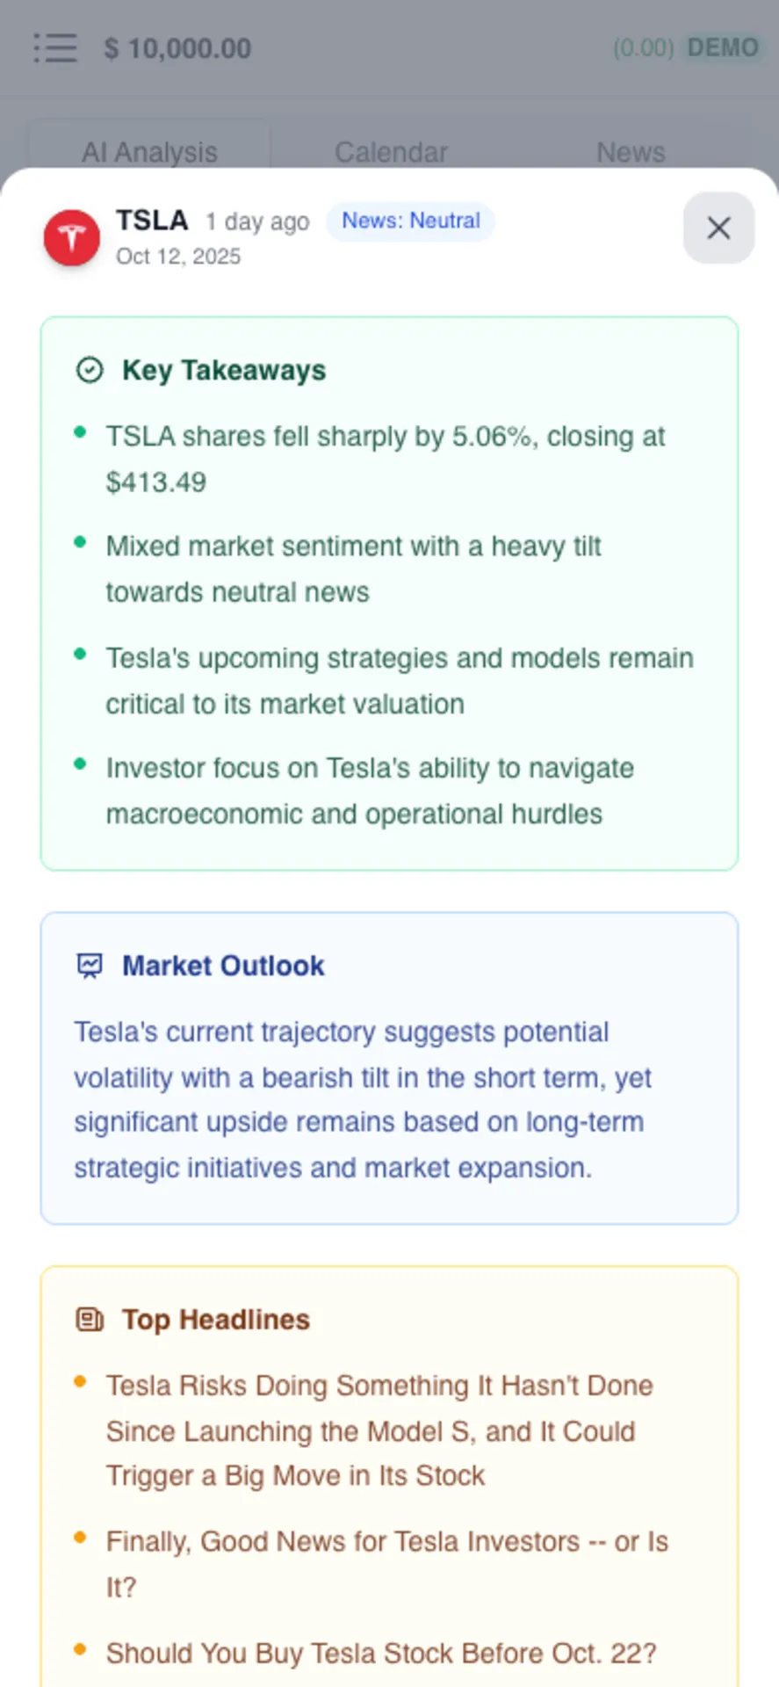Open the hamburger list menu icon
The image size is (779, 1687).
click(55, 47)
